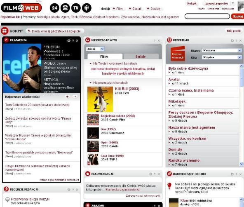The height and width of the screenshot is (207, 244).
Task: Open the Miasta city dropdown
Action: click(222, 50)
